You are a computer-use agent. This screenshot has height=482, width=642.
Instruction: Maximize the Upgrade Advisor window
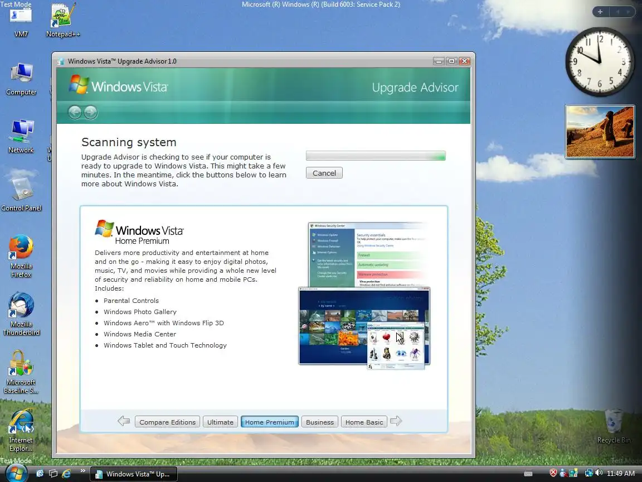451,61
